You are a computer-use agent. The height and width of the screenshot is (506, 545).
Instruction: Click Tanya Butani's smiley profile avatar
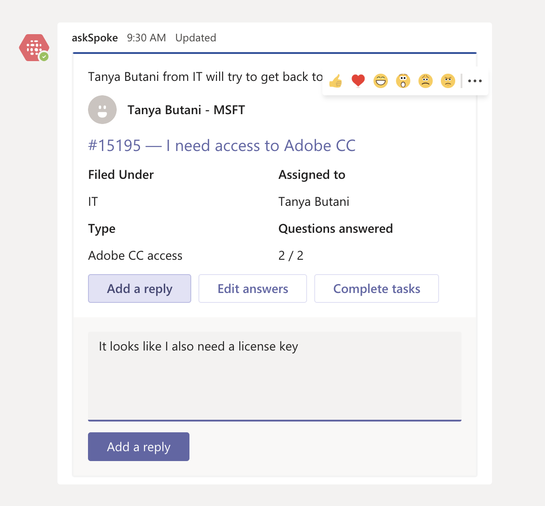[102, 110]
